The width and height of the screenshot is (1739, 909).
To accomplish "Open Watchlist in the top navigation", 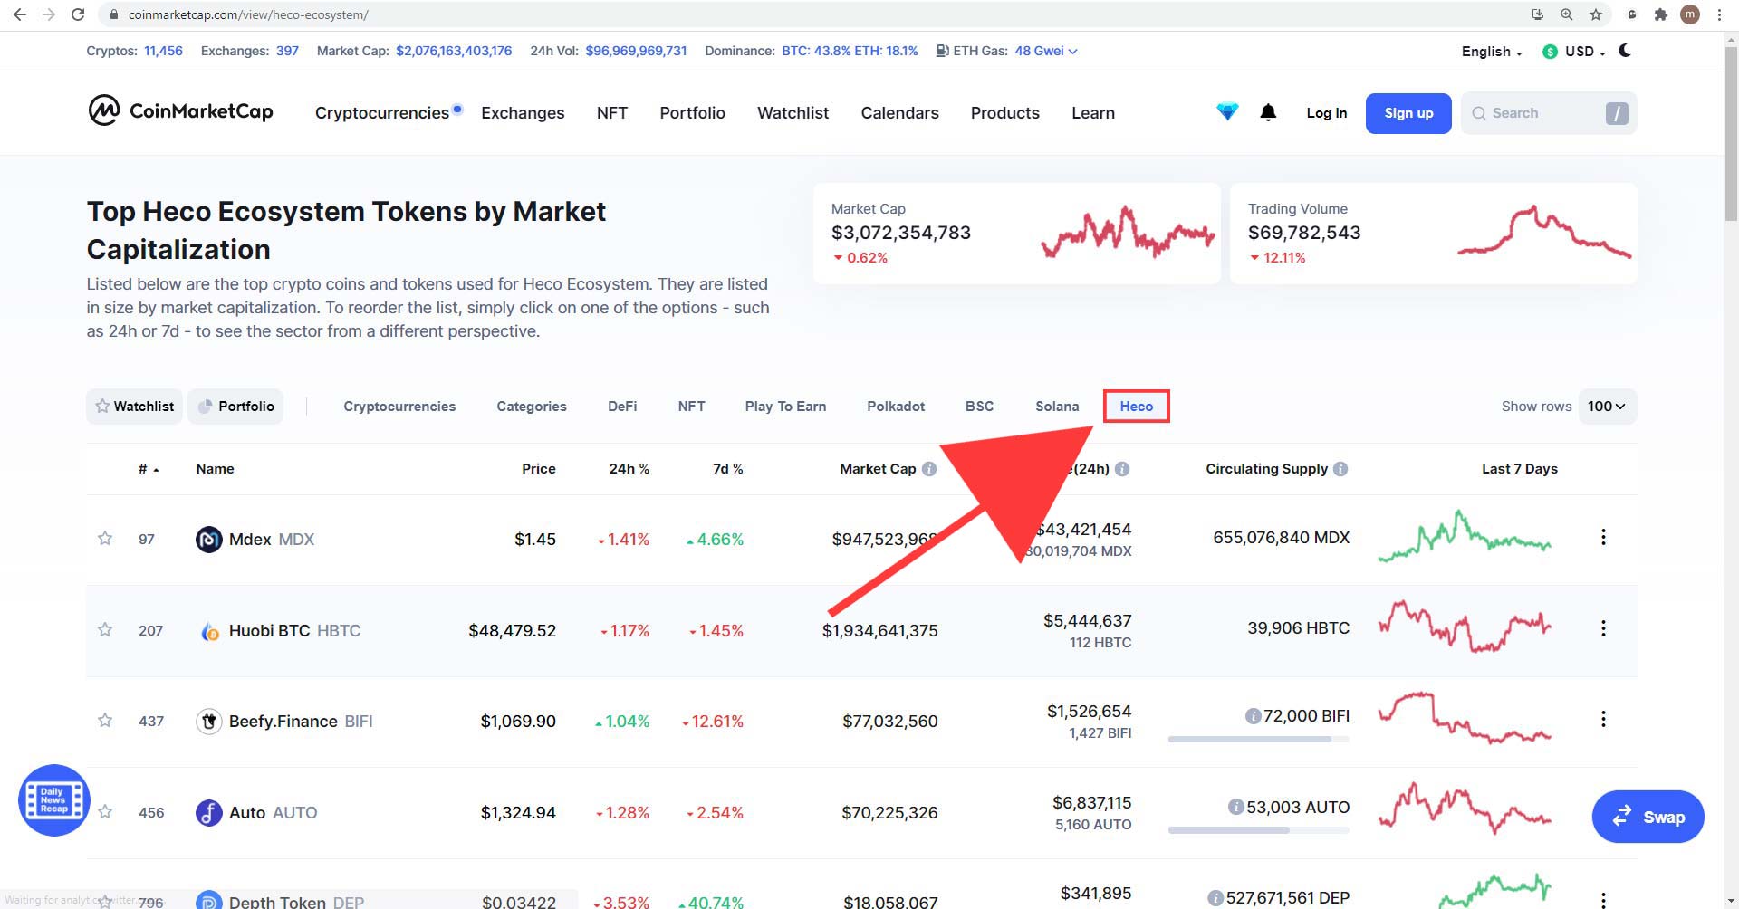I will [x=793, y=112].
